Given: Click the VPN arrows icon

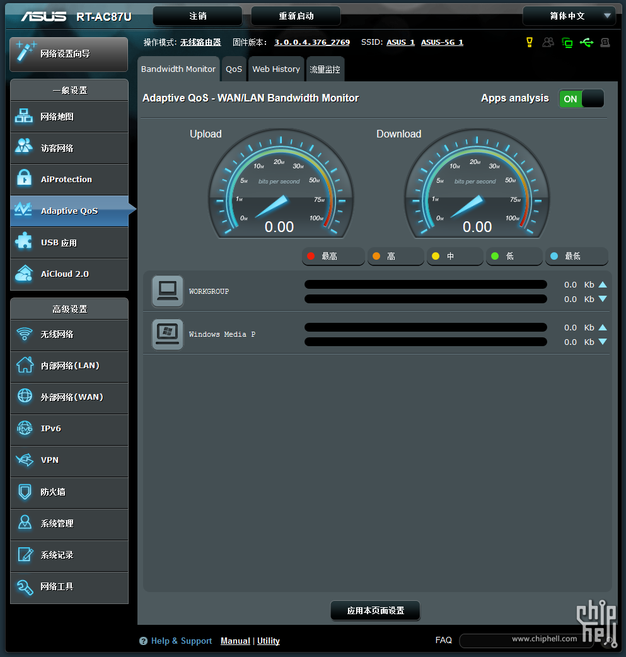Looking at the screenshot, I should [25, 460].
